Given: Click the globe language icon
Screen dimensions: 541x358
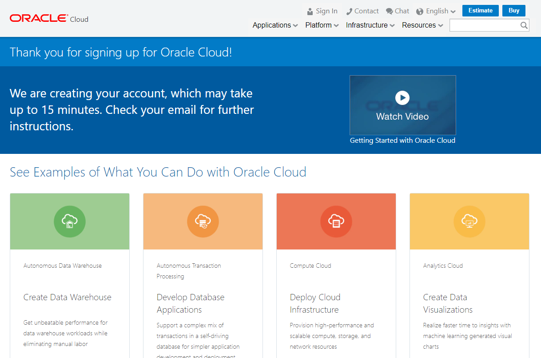Looking at the screenshot, I should [420, 12].
